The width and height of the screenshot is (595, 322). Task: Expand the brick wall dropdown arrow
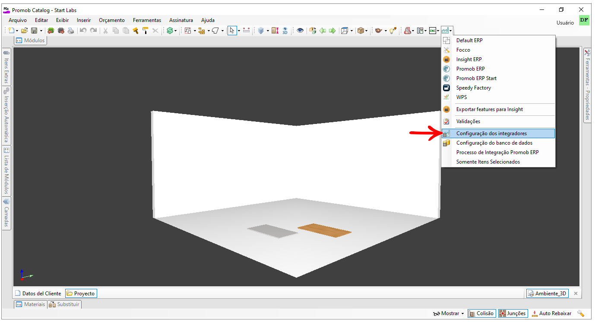pyautogui.click(x=209, y=31)
